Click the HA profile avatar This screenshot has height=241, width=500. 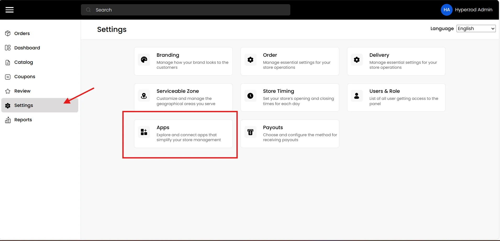(447, 10)
